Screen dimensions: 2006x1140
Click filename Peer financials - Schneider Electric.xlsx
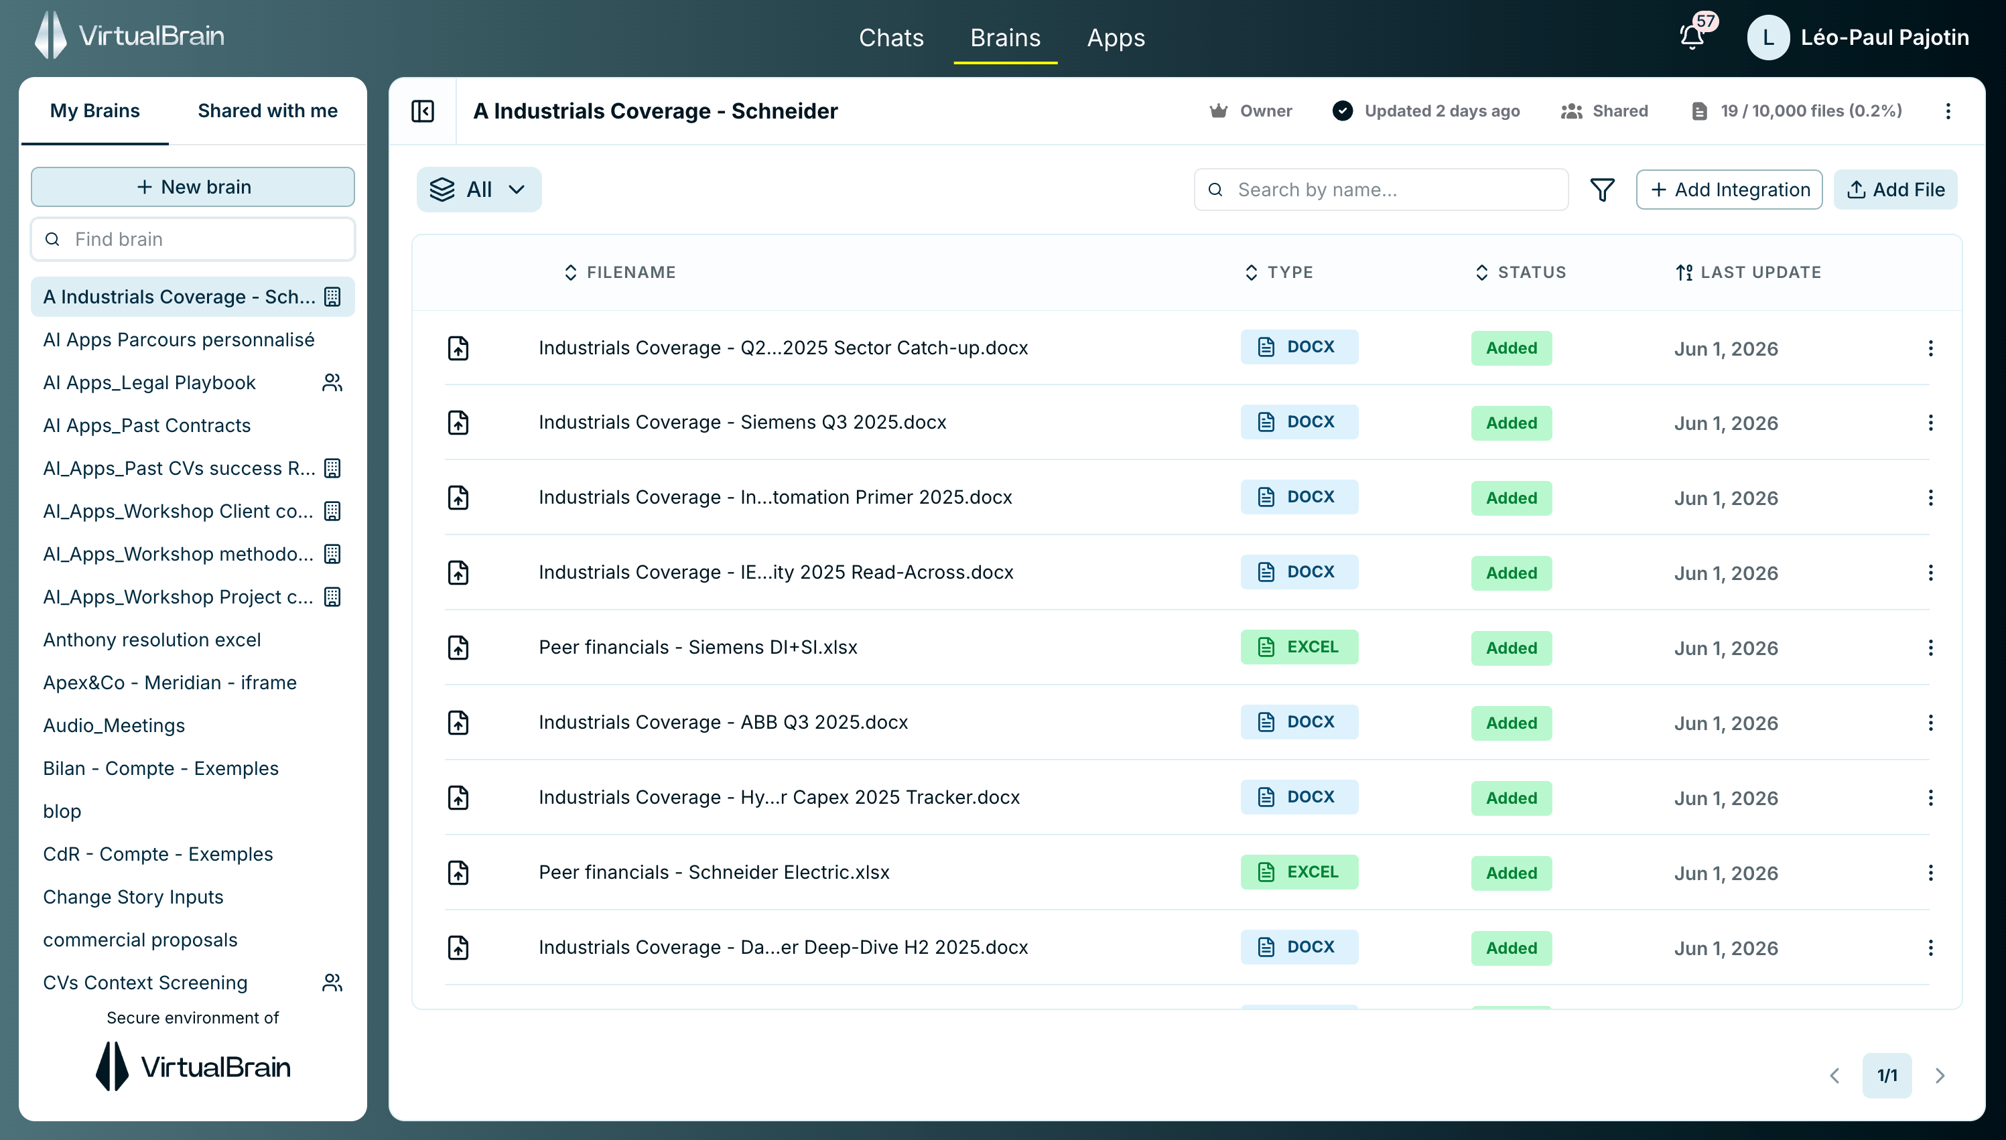pyautogui.click(x=714, y=872)
